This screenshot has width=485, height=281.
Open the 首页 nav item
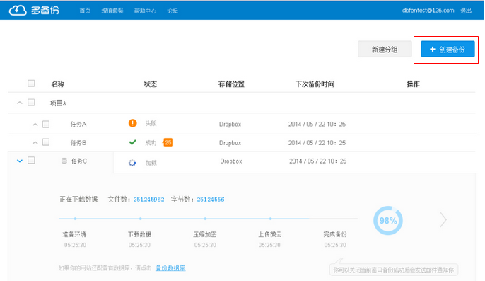click(85, 11)
